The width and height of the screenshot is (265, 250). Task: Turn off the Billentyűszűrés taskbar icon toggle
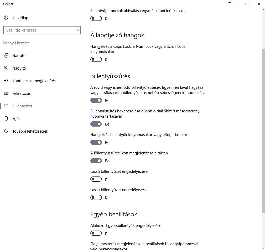96,161
